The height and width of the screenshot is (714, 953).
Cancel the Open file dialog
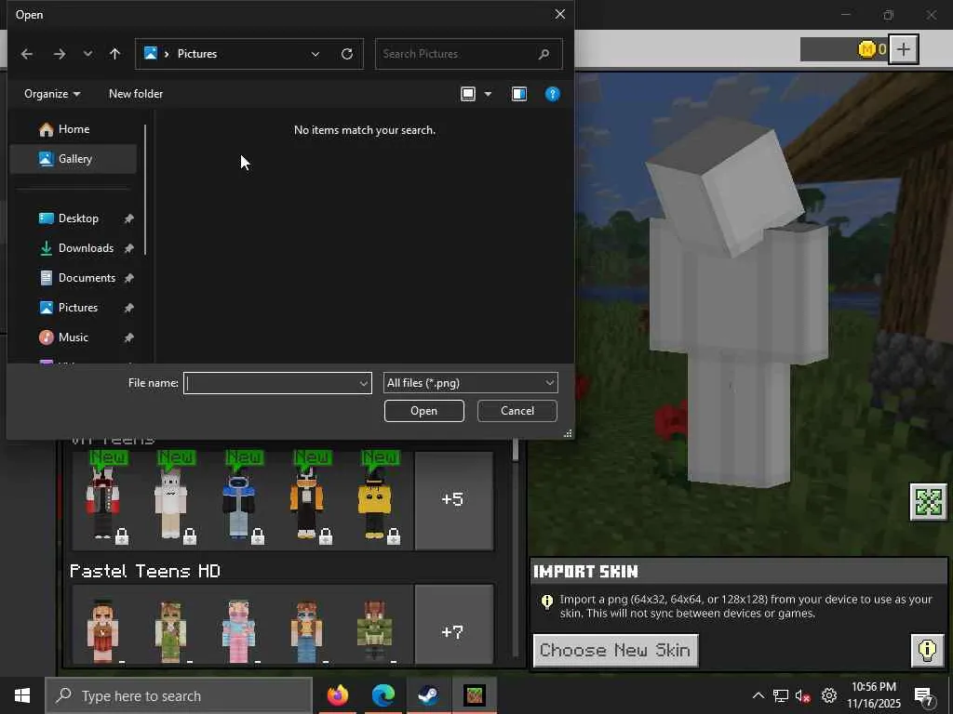pos(517,411)
